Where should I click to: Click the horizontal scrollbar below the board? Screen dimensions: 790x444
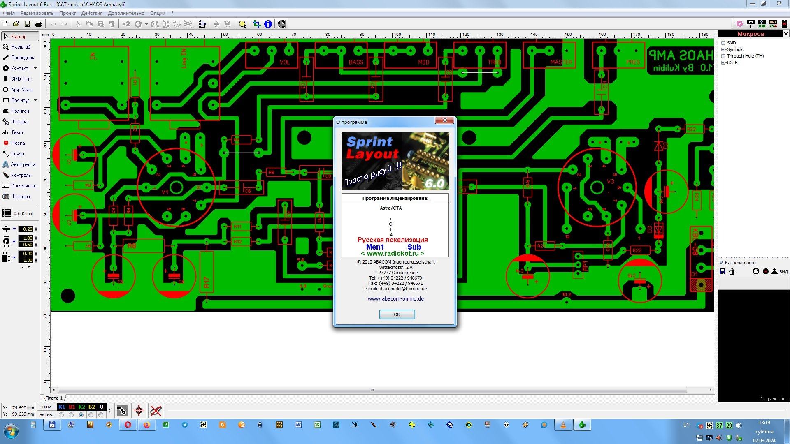tap(372, 390)
